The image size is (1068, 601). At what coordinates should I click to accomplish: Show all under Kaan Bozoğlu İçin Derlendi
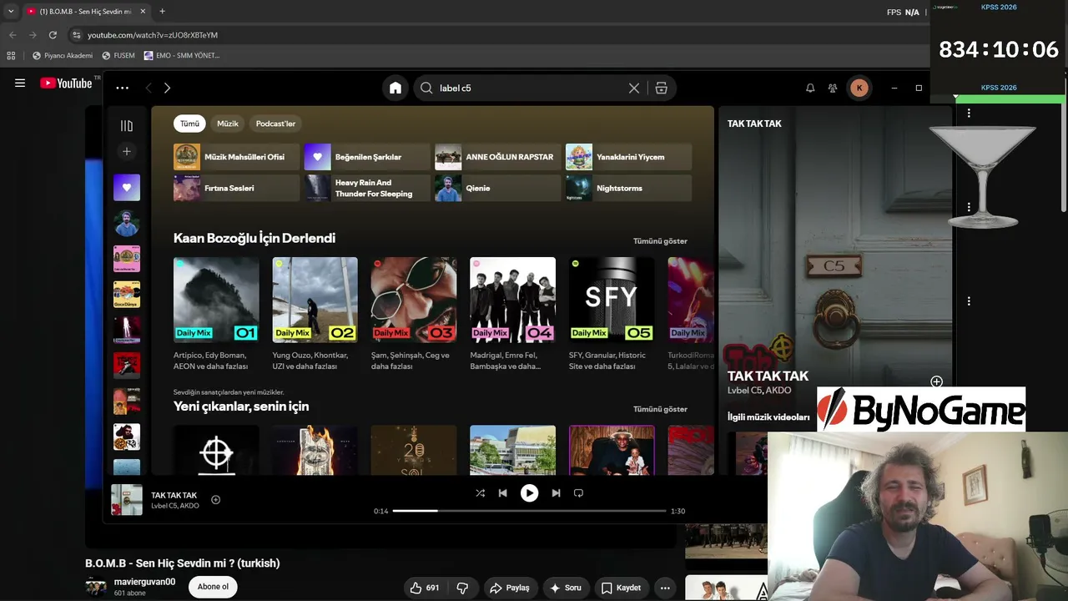tap(660, 241)
